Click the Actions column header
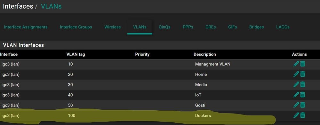This screenshot has width=320, height=125. 300,54
